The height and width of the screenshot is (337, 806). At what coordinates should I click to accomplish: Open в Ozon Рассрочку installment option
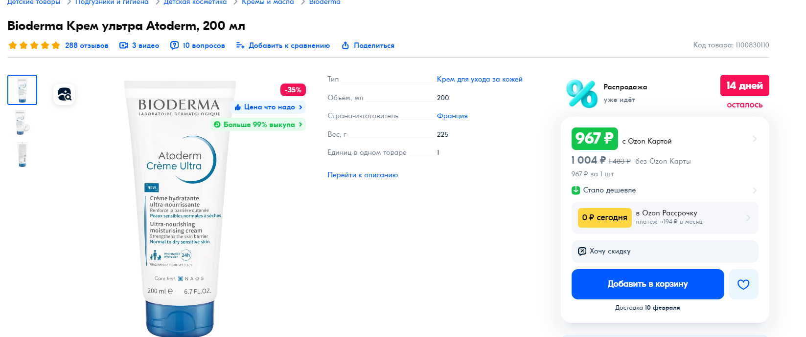coord(665,217)
